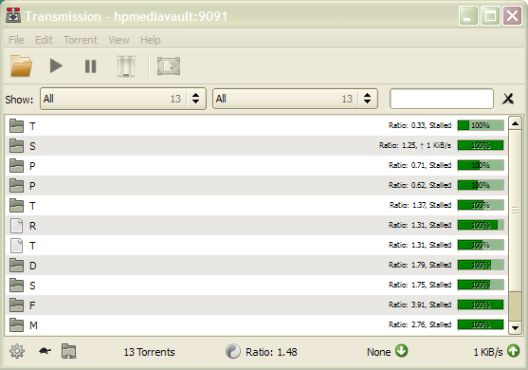The image size is (528, 370).
Task: Select torrent name R in list
Action: (x=32, y=226)
